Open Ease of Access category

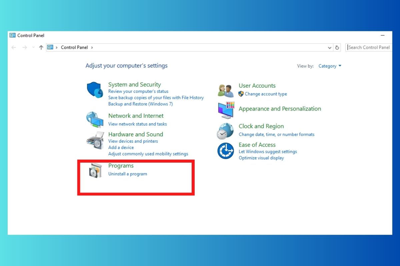pyautogui.click(x=257, y=145)
